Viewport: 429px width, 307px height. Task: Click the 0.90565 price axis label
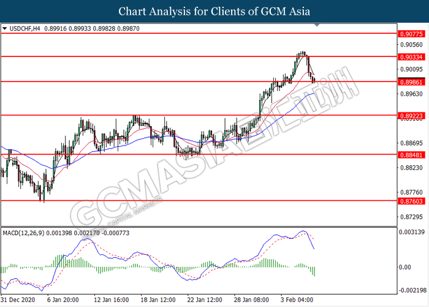point(409,45)
